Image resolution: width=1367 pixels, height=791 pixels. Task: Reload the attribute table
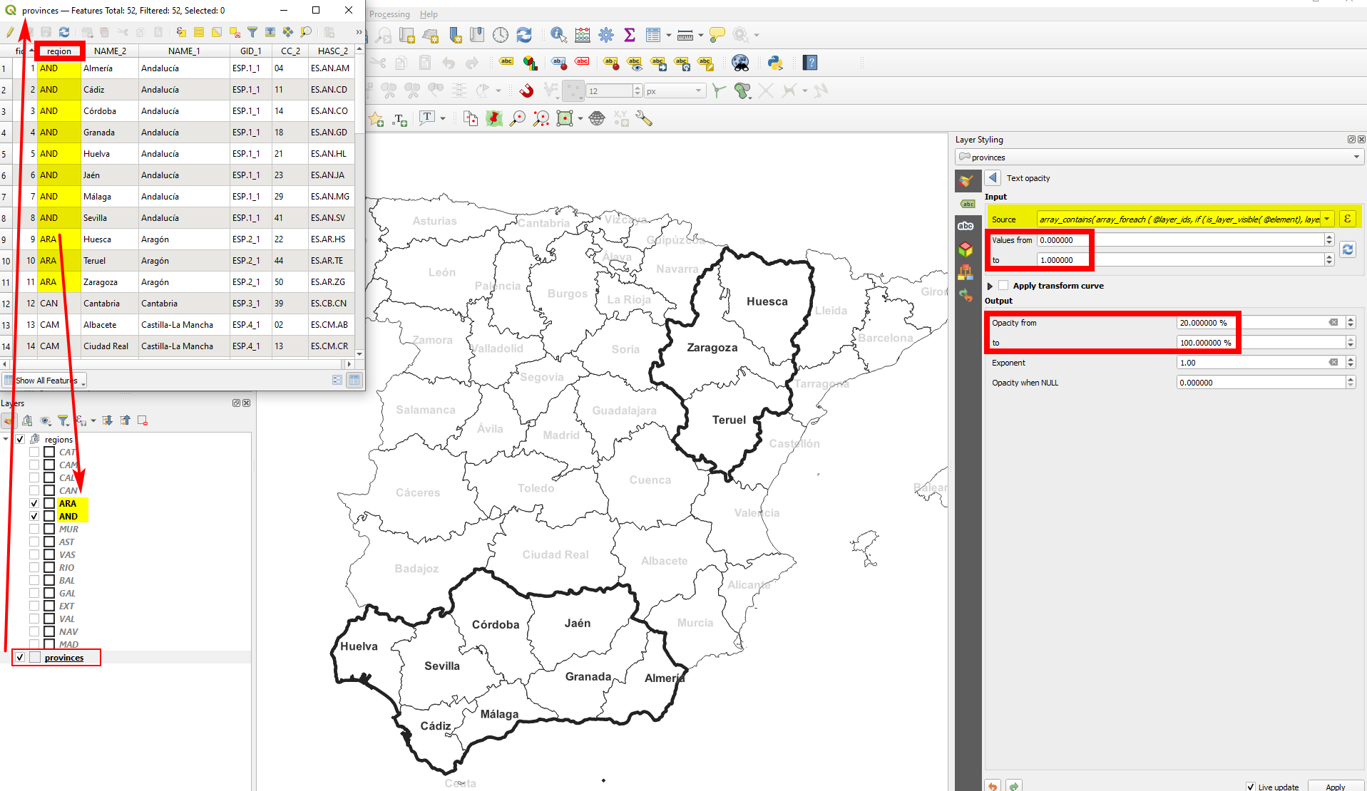coord(64,32)
